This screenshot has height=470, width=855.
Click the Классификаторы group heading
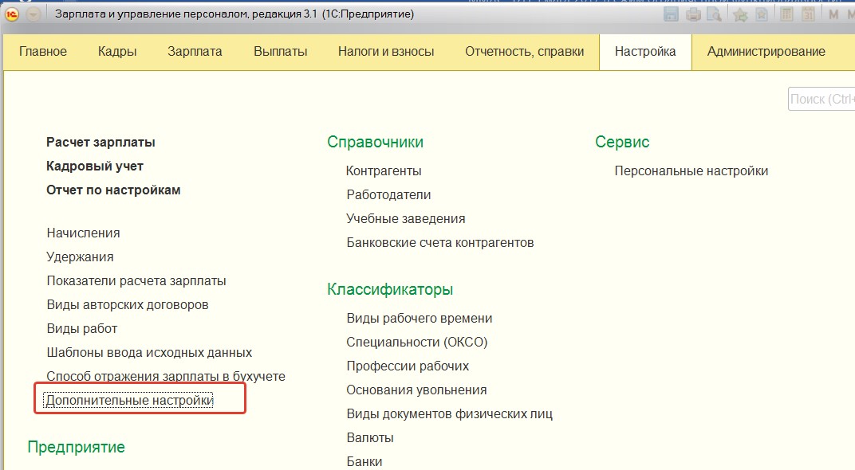click(390, 290)
